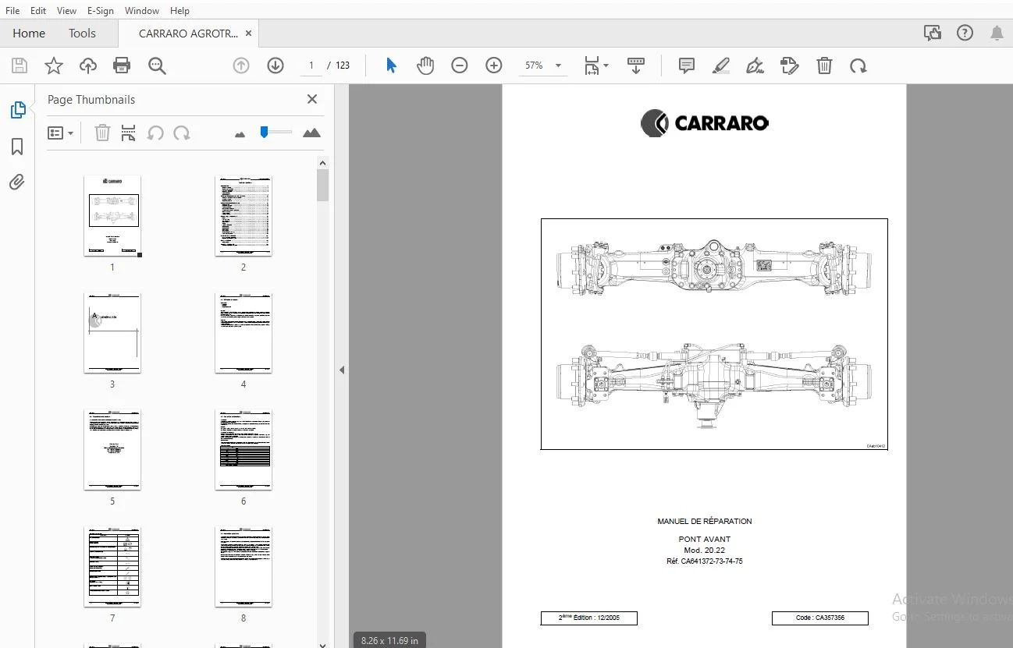The width and height of the screenshot is (1013, 648).
Task: Open the Window menu
Action: point(142,10)
